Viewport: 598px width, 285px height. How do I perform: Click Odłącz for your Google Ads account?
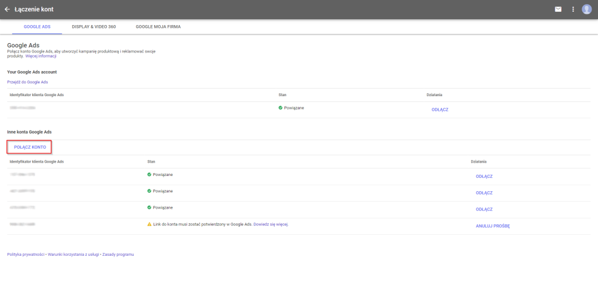[x=439, y=110]
